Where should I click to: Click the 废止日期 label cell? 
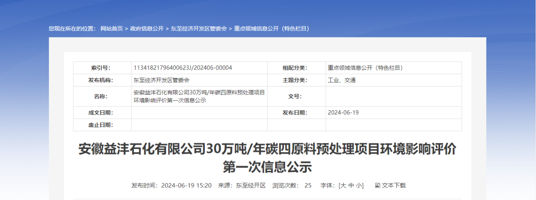pyautogui.click(x=103, y=125)
